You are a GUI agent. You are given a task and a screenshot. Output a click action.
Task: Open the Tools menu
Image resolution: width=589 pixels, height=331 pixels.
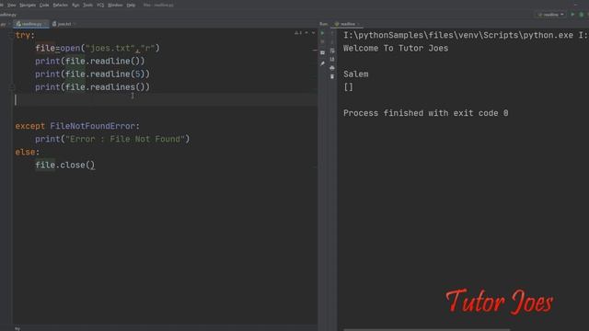click(x=87, y=5)
